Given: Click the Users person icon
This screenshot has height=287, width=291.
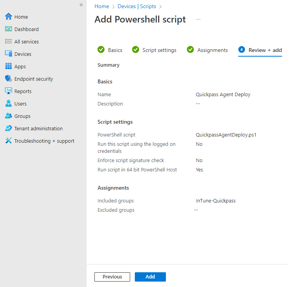Looking at the screenshot, I should 9,104.
